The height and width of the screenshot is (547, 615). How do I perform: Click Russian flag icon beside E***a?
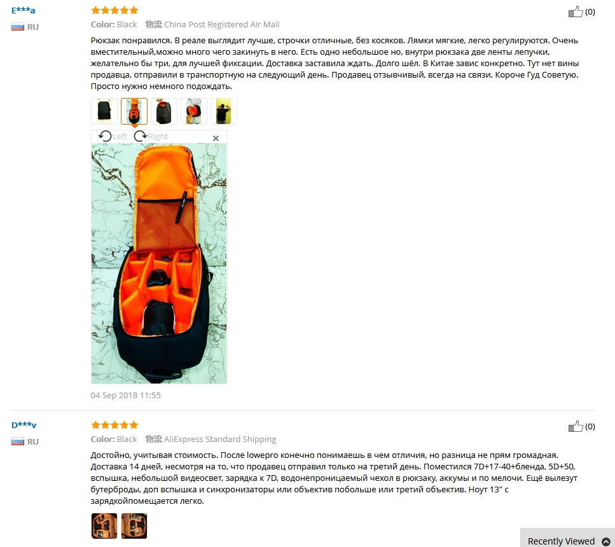pyautogui.click(x=18, y=27)
